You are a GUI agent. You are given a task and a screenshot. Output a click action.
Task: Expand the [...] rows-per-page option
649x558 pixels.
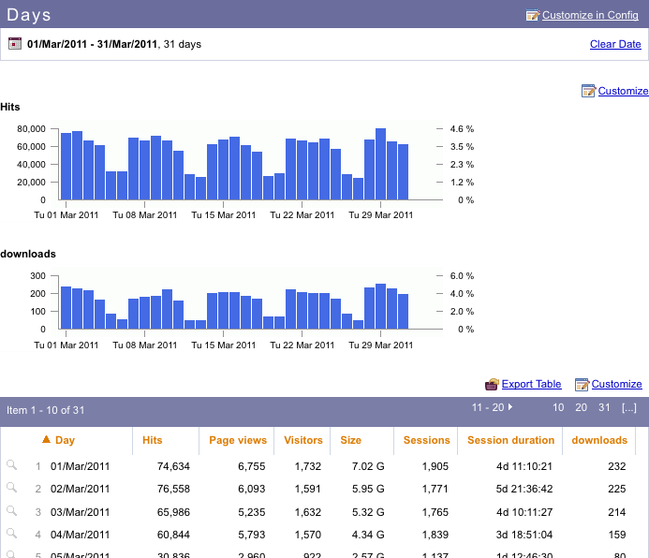click(x=628, y=408)
